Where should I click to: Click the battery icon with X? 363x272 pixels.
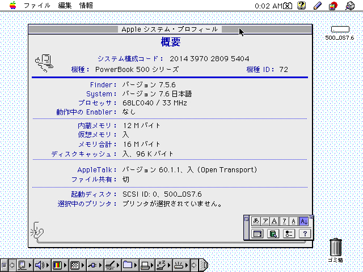click(x=288, y=6)
